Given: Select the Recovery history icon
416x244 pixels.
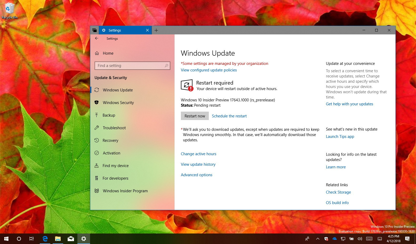Looking at the screenshot, I should point(97,140).
